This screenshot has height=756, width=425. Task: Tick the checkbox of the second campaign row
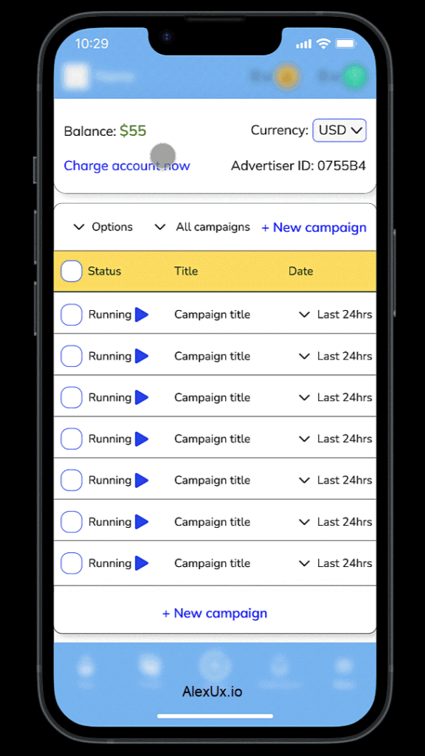coord(72,356)
